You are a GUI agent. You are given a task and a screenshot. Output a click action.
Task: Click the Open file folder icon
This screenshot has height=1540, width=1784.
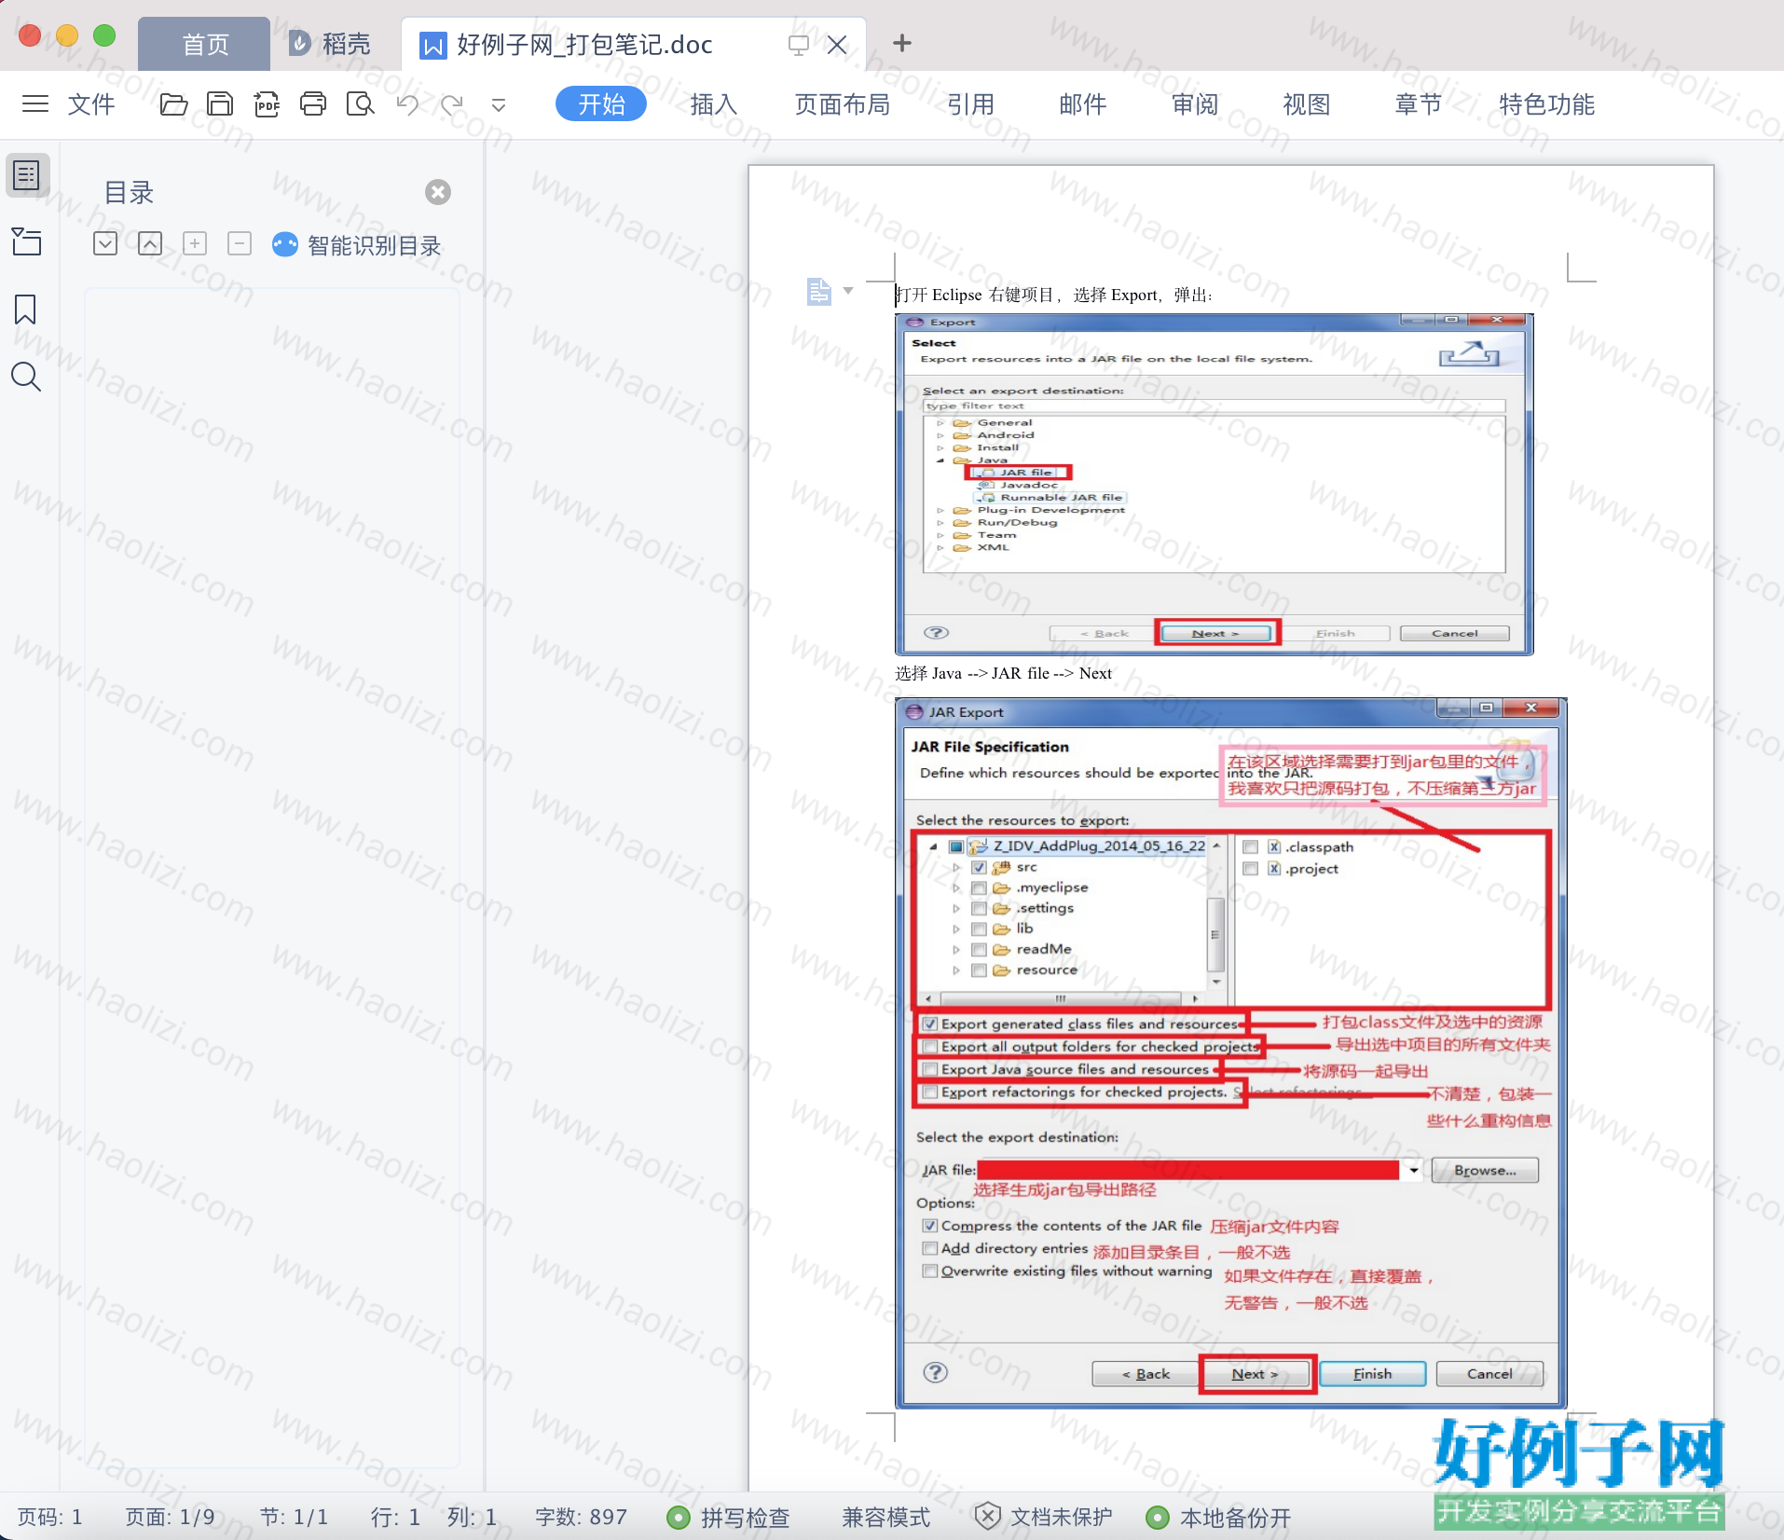click(x=173, y=103)
